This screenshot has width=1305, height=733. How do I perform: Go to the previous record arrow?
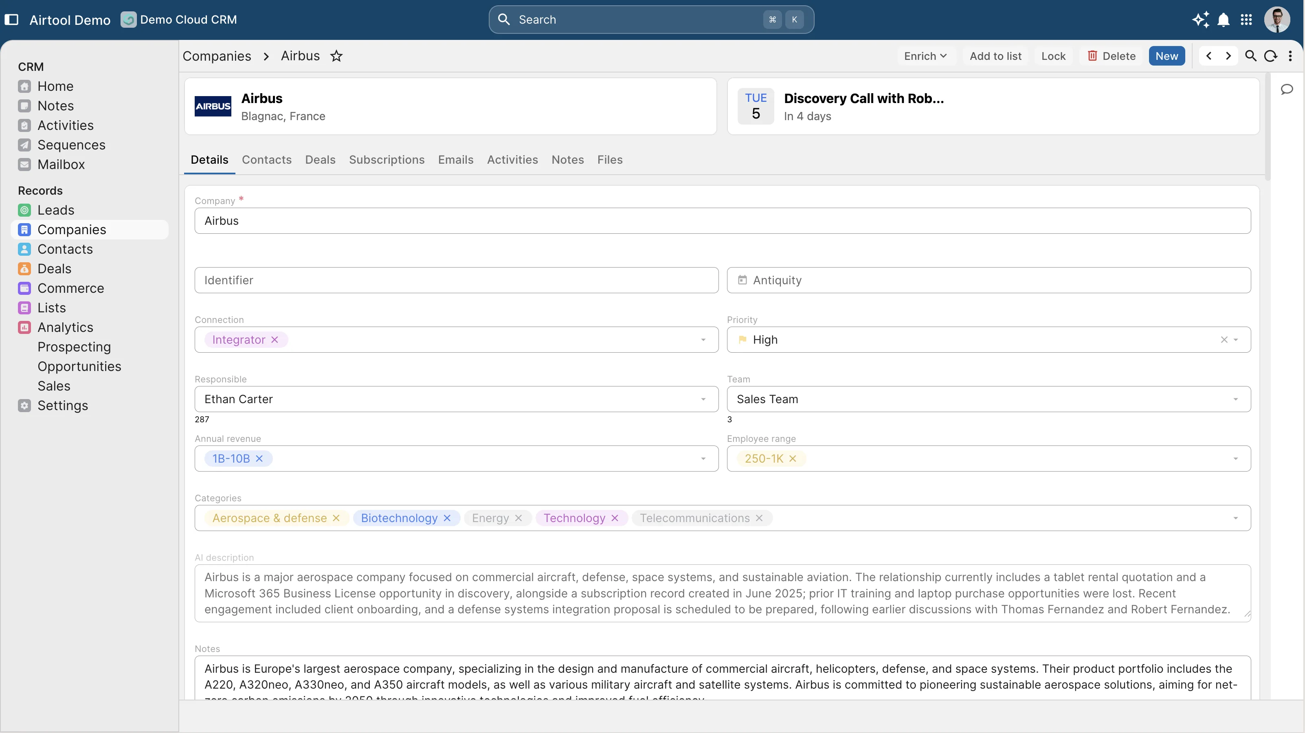(1209, 56)
